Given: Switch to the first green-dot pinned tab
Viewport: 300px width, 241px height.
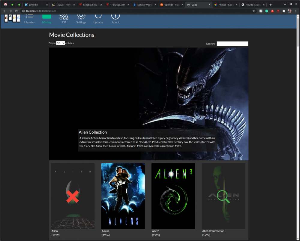Looking at the screenshot, I should (12, 5).
